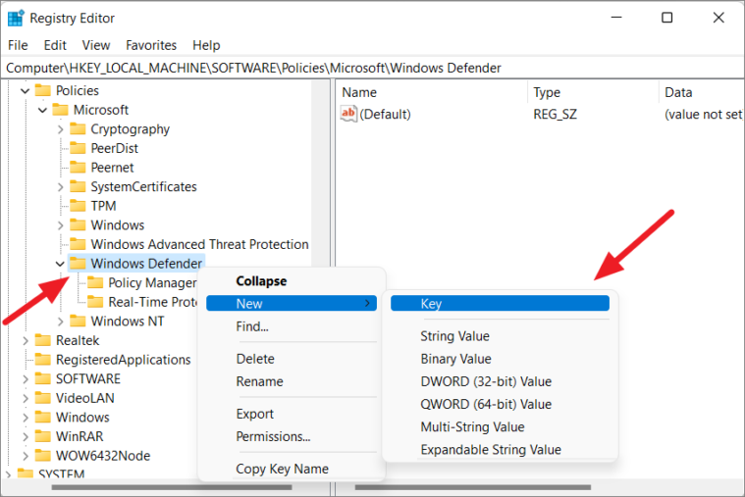Select Binary Value in the New submenu
Screen dimensions: 745x497
500,359
